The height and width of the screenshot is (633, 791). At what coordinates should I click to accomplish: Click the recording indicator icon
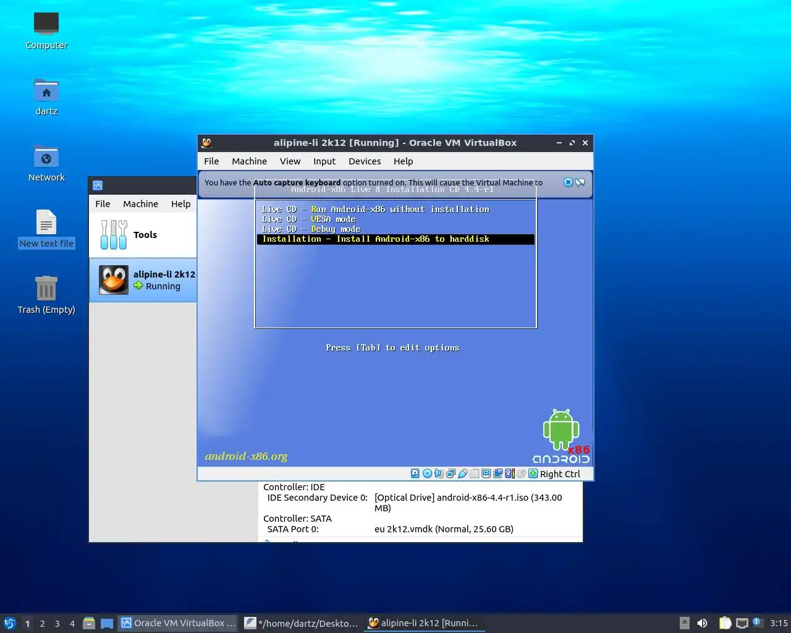pos(497,474)
